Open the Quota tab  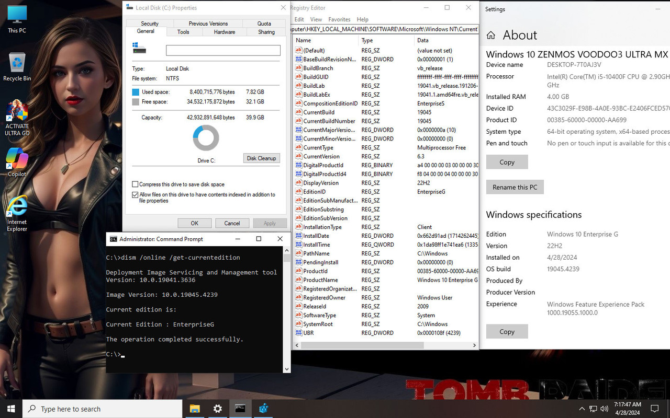[x=264, y=24]
